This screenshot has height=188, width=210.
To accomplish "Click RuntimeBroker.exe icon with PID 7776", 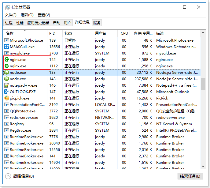I will point(6,137).
